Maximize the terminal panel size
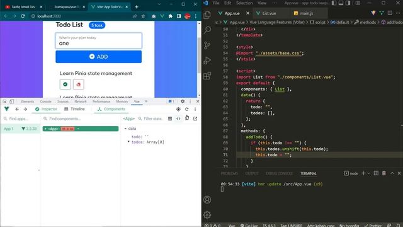The image size is (403, 227). tap(392, 173)
